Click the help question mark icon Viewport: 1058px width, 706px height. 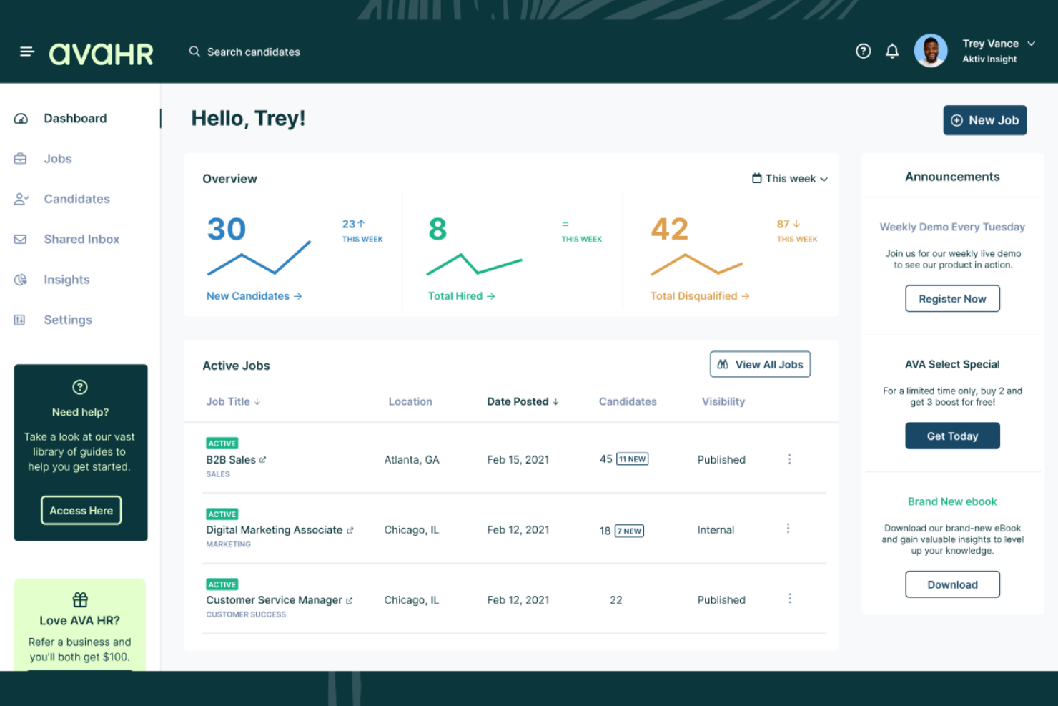click(x=863, y=51)
